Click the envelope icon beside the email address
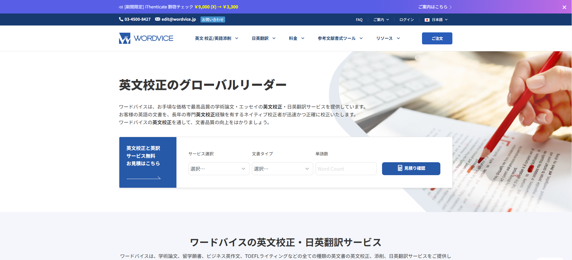Image resolution: width=572 pixels, height=260 pixels. 158,19
